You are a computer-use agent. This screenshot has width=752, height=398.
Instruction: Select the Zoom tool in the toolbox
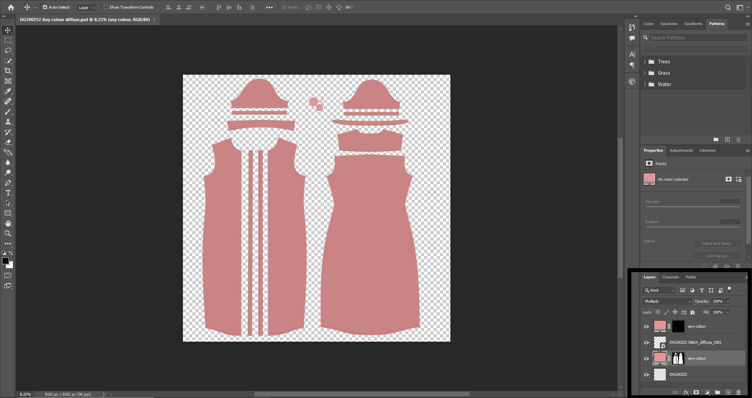[x=8, y=233]
